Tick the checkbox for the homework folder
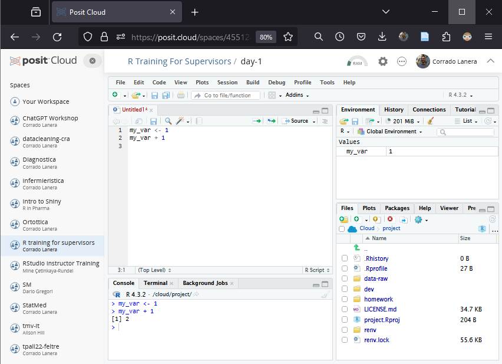This screenshot has width=502, height=364. pyautogui.click(x=345, y=299)
